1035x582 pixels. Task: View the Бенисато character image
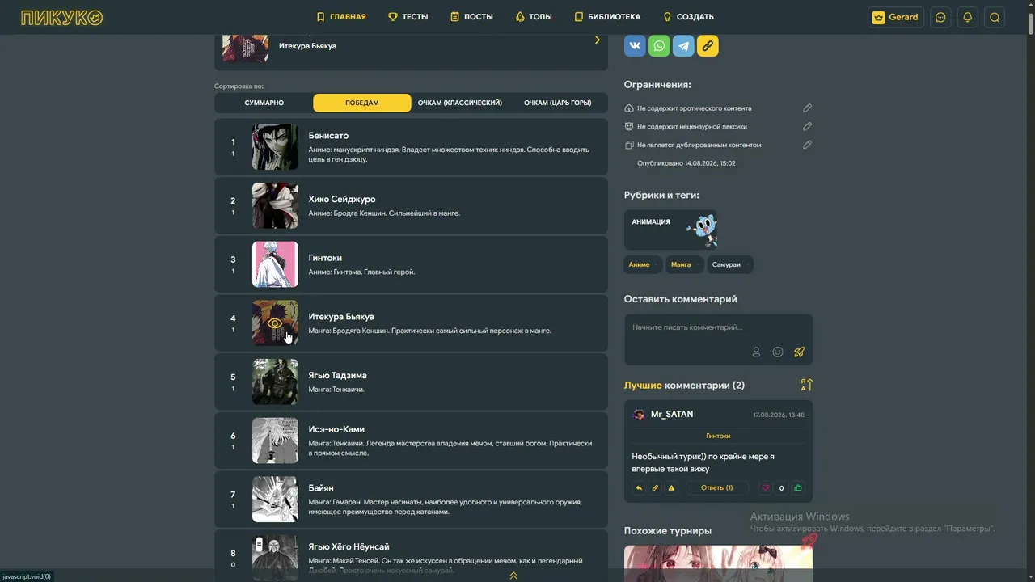[275, 147]
